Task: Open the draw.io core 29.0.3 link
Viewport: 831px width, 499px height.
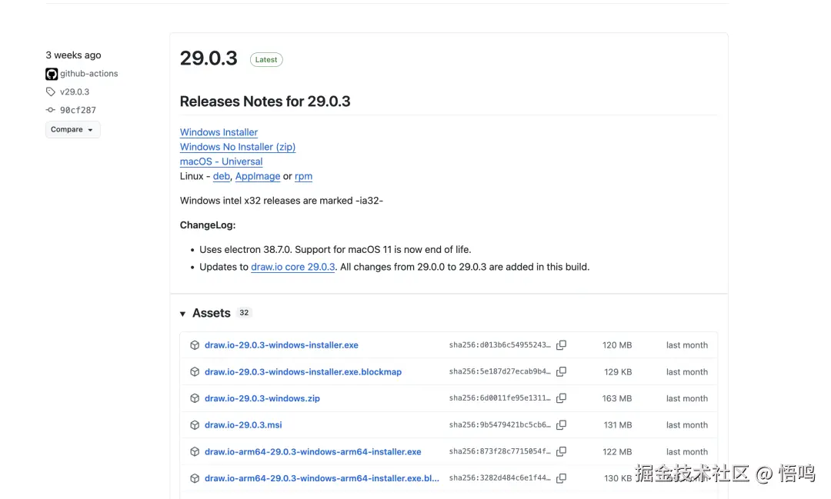Action: pos(292,267)
